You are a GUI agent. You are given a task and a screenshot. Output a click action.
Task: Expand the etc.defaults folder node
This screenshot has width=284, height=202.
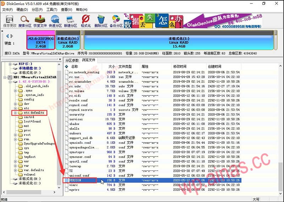15,113
